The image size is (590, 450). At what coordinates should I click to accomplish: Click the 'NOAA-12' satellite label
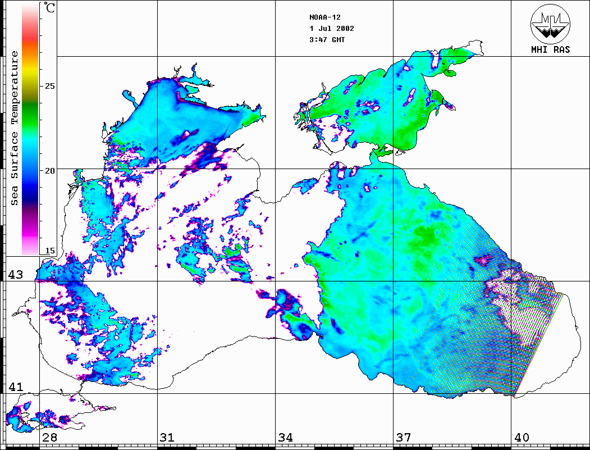coord(324,17)
